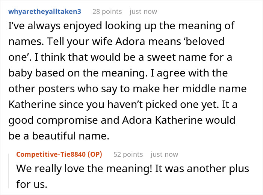The height and width of the screenshot is (195, 263).
Task: Open whyaretheyalltaken3's user profile
Action: [45, 12]
